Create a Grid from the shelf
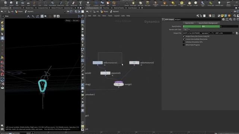The width and height of the screenshot is (239, 134). pos(28,3)
